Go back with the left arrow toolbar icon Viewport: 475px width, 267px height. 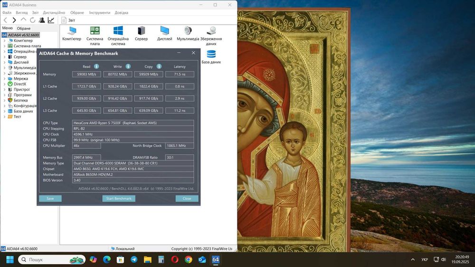(x=5, y=20)
